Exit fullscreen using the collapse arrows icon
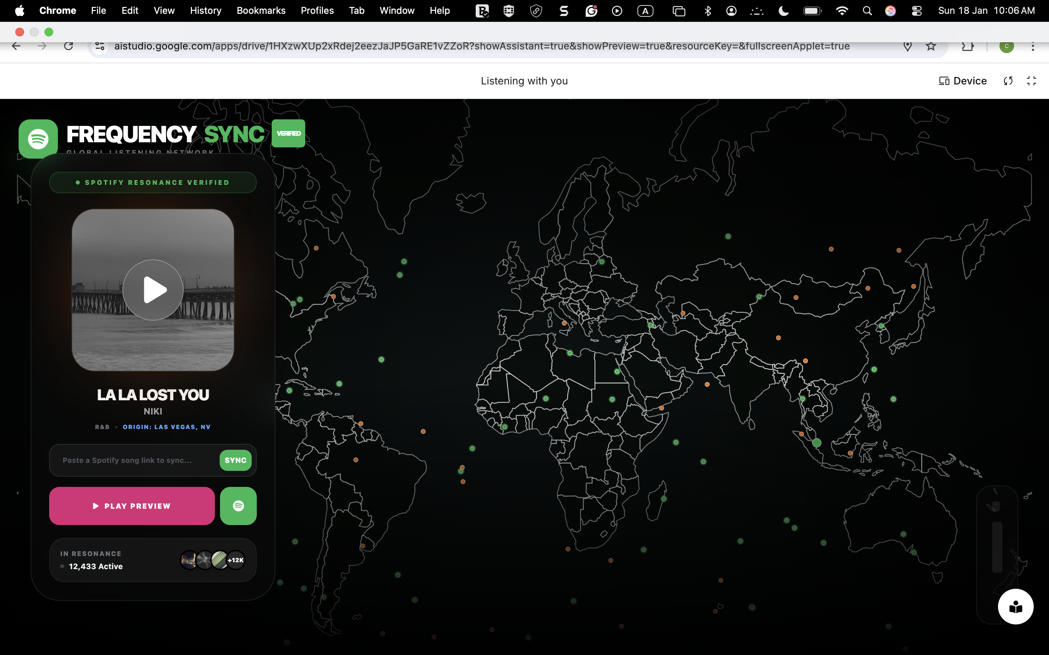Image resolution: width=1049 pixels, height=655 pixels. (1032, 81)
